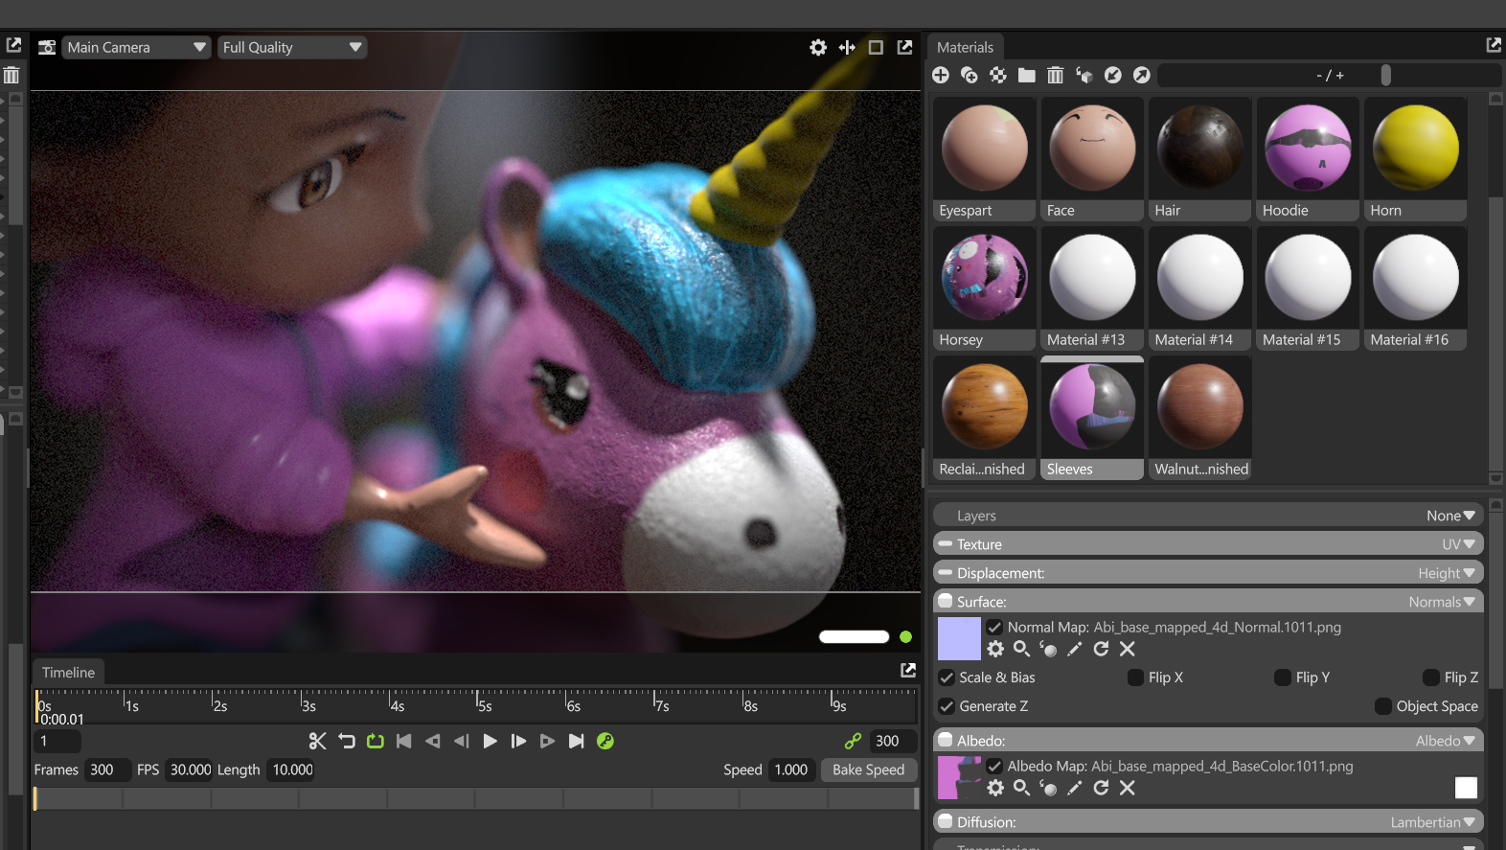The height and width of the screenshot is (850, 1506).
Task: Click the checkered sphere icon in Materials toolbar
Action: pyautogui.click(x=998, y=75)
